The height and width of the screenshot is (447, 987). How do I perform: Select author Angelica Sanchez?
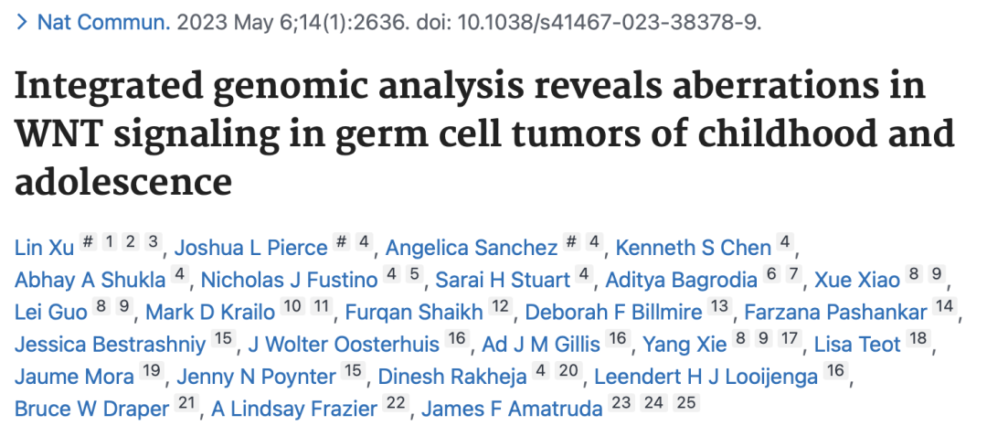(472, 248)
